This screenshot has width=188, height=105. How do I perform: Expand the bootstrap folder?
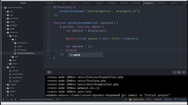5,18
